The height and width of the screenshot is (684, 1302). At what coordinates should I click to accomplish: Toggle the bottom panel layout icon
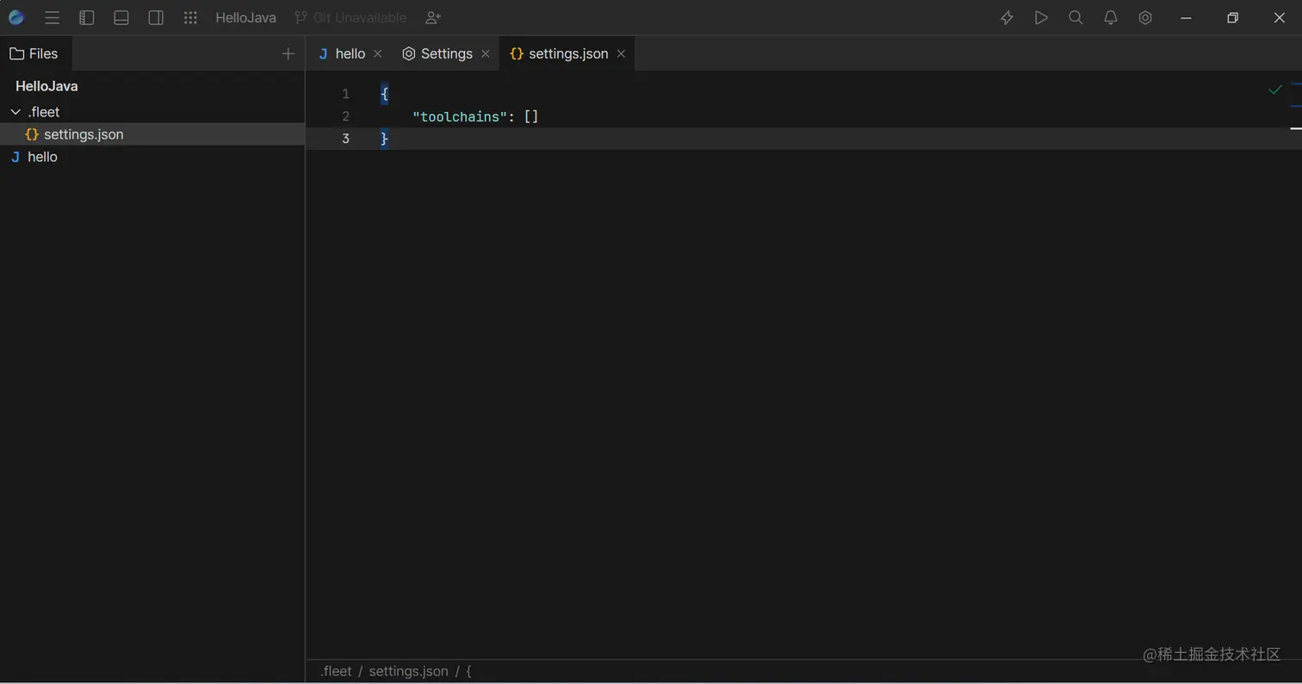click(x=121, y=17)
